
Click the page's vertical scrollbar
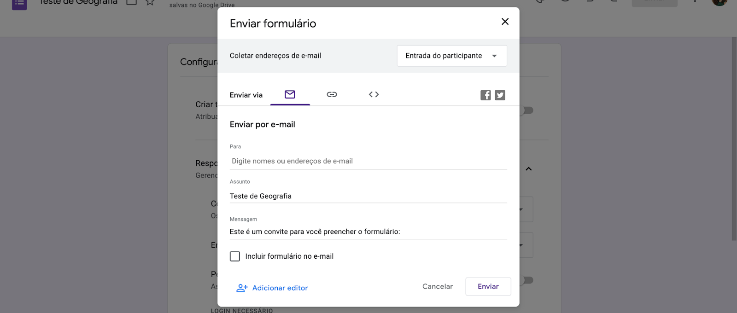click(x=734, y=138)
